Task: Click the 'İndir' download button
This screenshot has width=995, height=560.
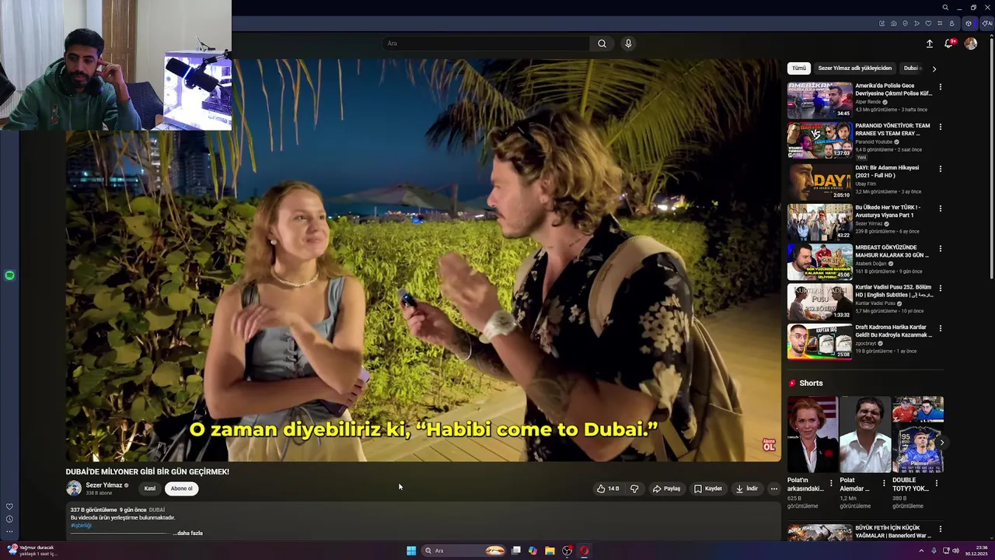Action: click(x=746, y=488)
